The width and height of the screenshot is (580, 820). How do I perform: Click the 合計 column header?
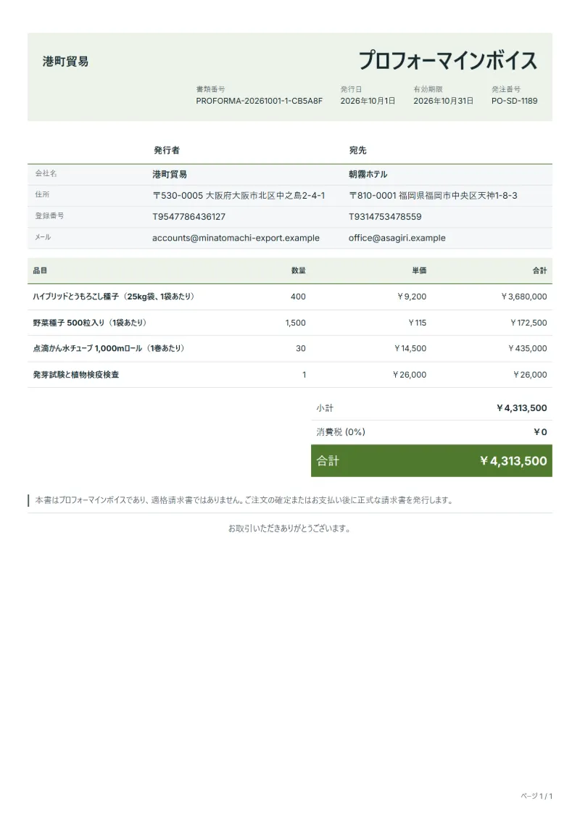539,271
